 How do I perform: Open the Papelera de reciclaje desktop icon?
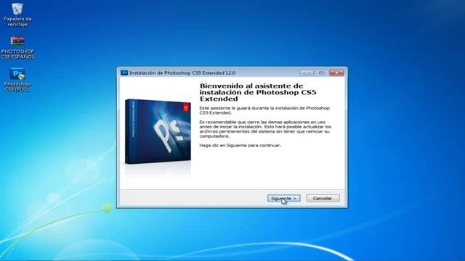click(x=17, y=14)
